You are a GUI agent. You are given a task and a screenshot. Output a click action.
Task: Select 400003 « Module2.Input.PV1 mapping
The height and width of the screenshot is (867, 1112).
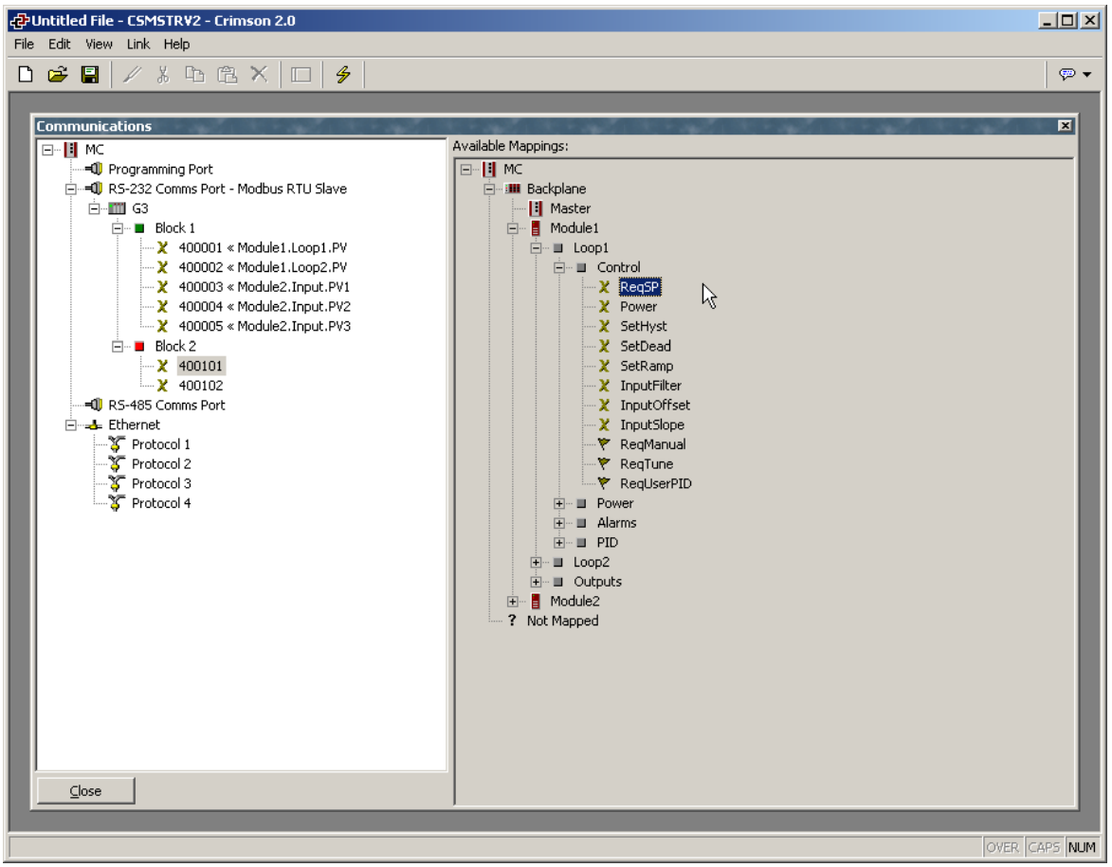click(264, 287)
